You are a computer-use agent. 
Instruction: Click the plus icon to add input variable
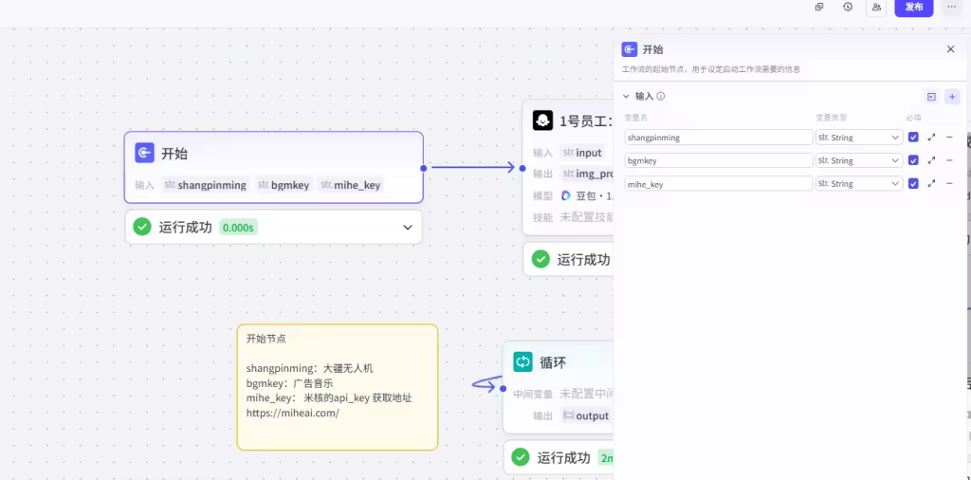(952, 97)
